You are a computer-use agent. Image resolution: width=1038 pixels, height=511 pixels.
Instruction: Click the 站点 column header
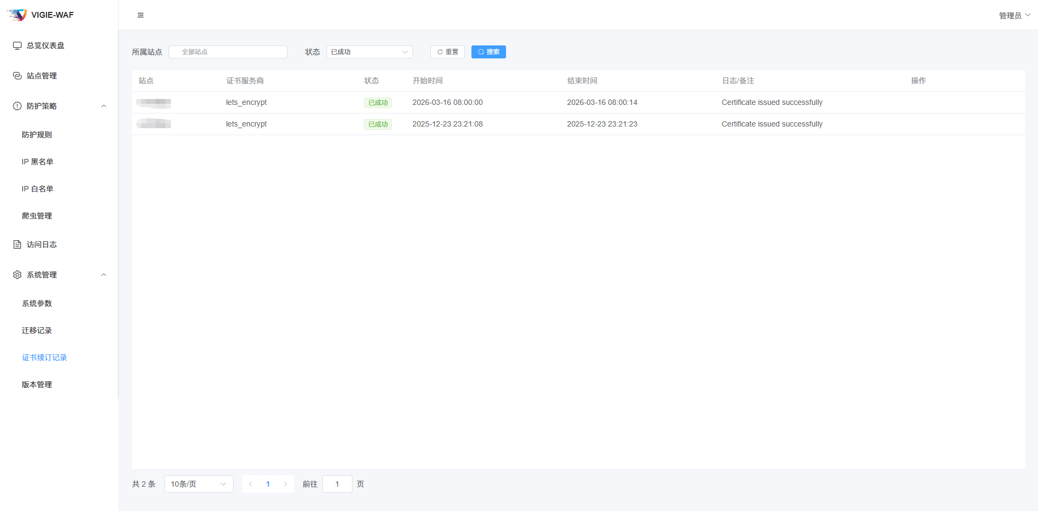pyautogui.click(x=146, y=81)
